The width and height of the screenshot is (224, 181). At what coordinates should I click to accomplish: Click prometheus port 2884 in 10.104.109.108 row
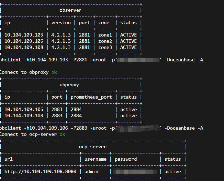tap(76, 115)
